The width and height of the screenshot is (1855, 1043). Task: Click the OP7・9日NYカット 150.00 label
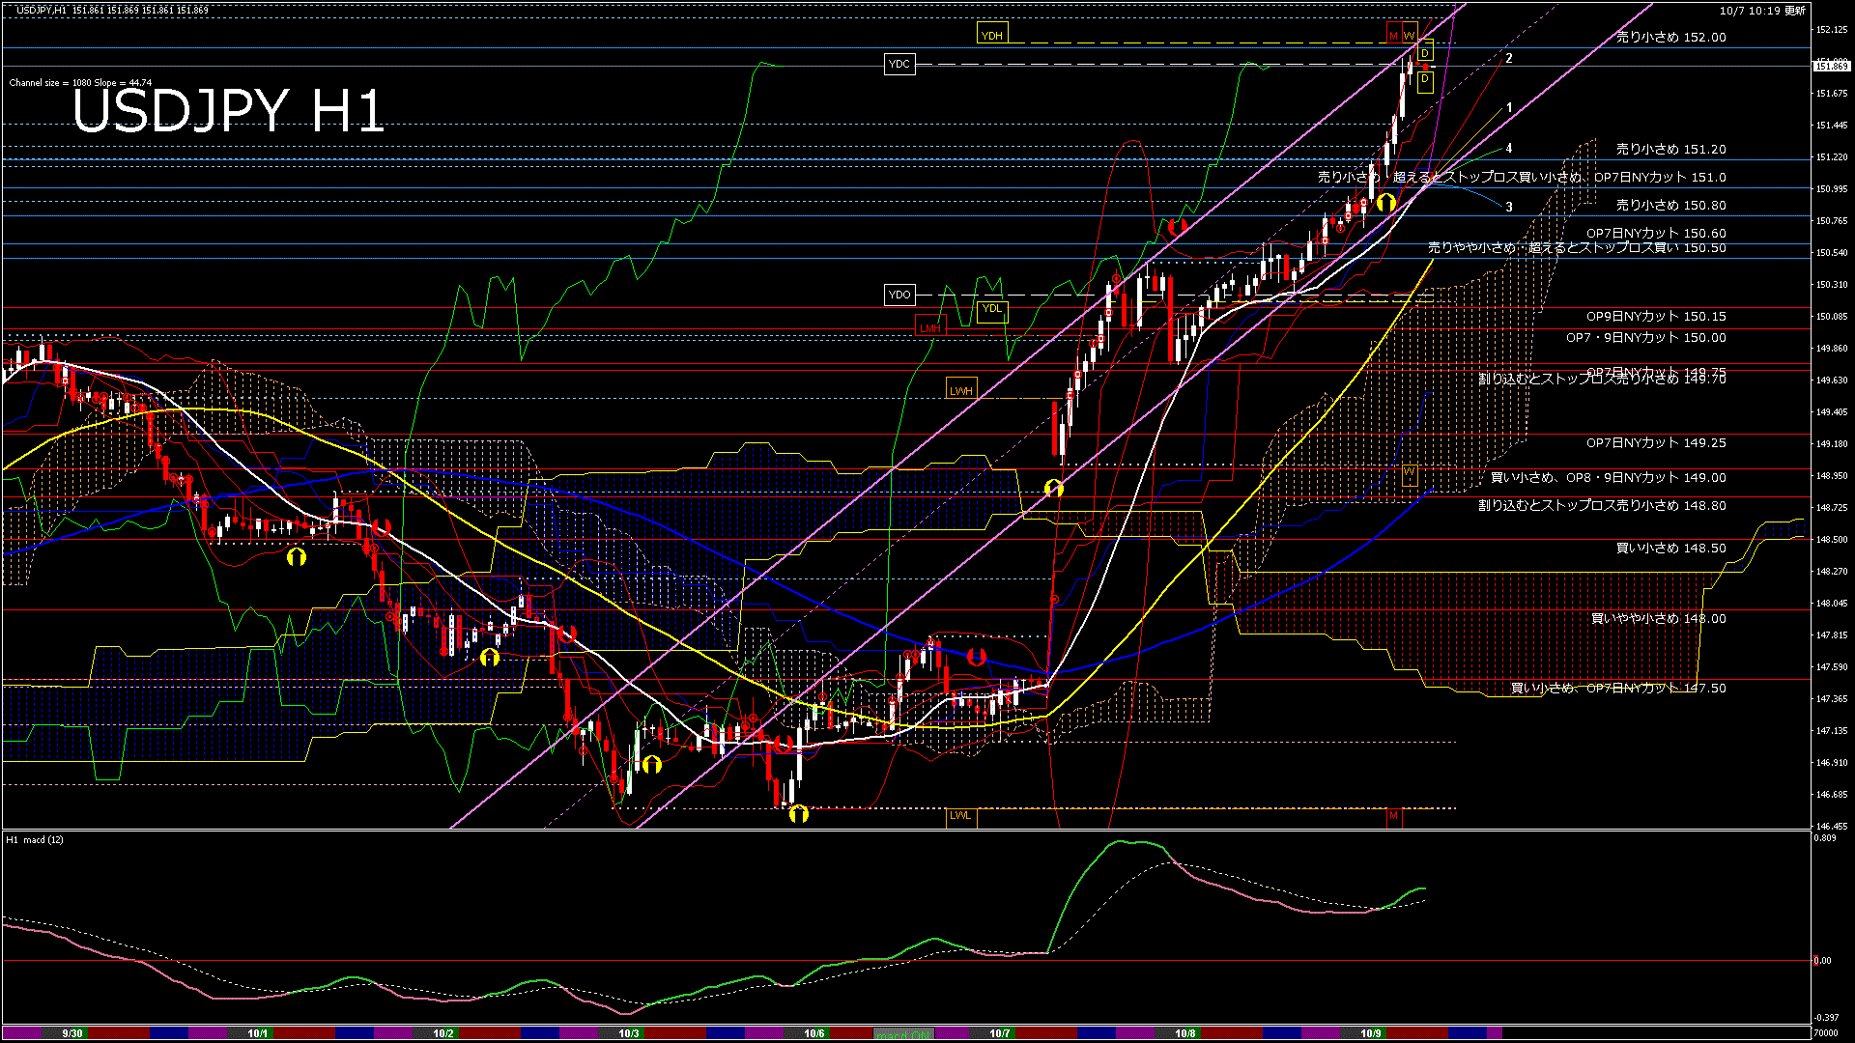(1645, 338)
